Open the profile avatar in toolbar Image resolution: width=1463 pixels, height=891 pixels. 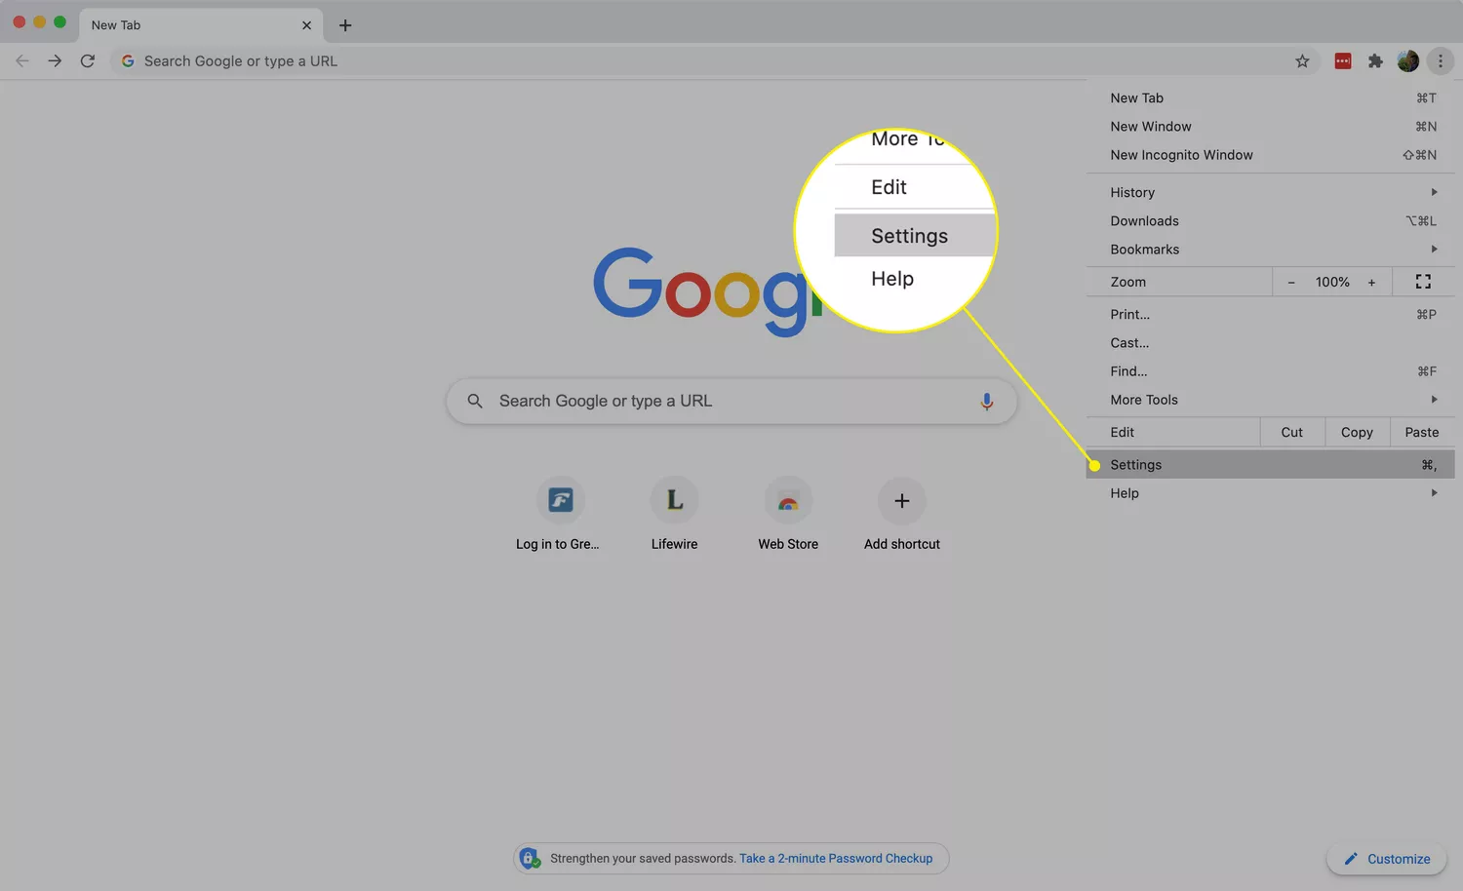[x=1407, y=61]
